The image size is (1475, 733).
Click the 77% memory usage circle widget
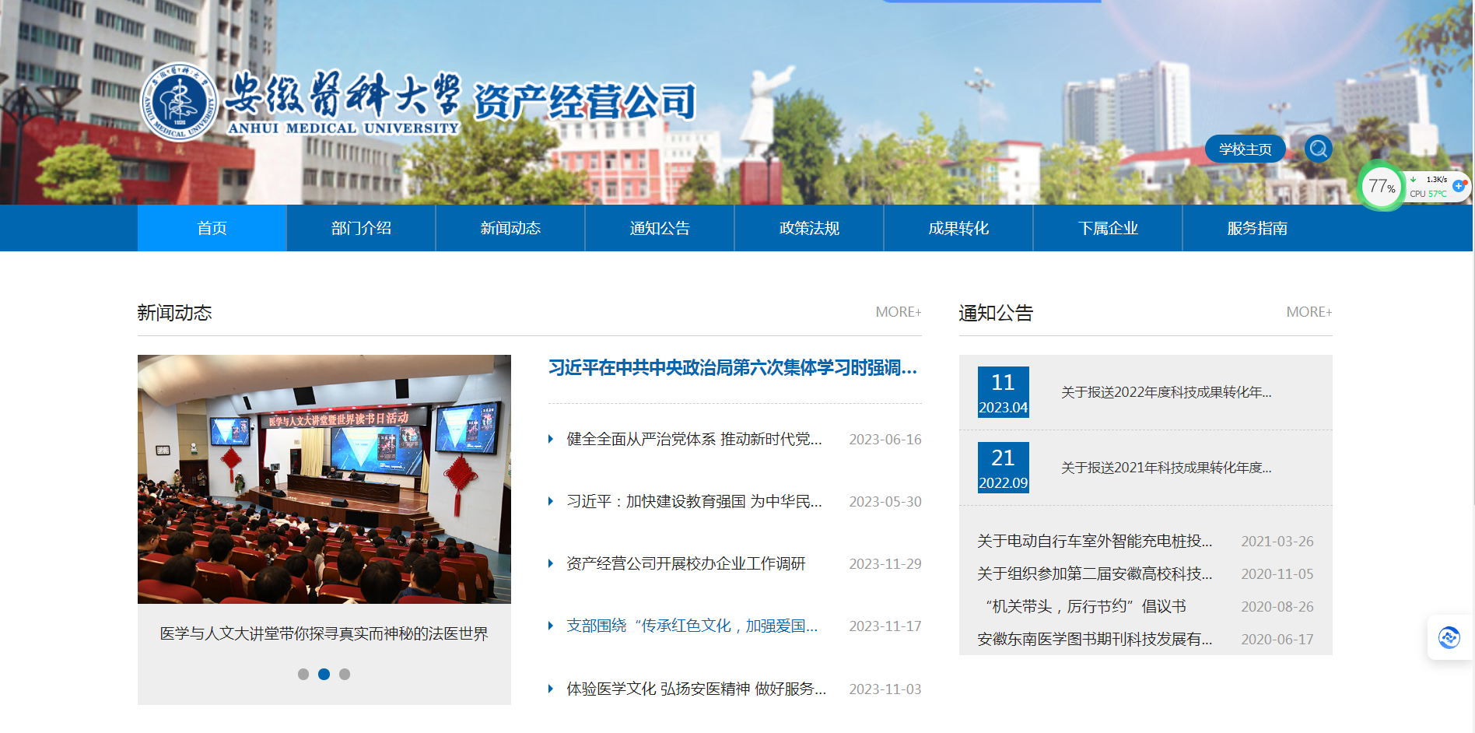tap(1381, 187)
